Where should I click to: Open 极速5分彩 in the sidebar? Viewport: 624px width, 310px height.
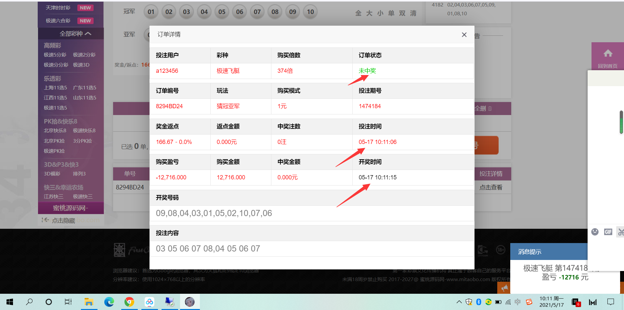55,55
